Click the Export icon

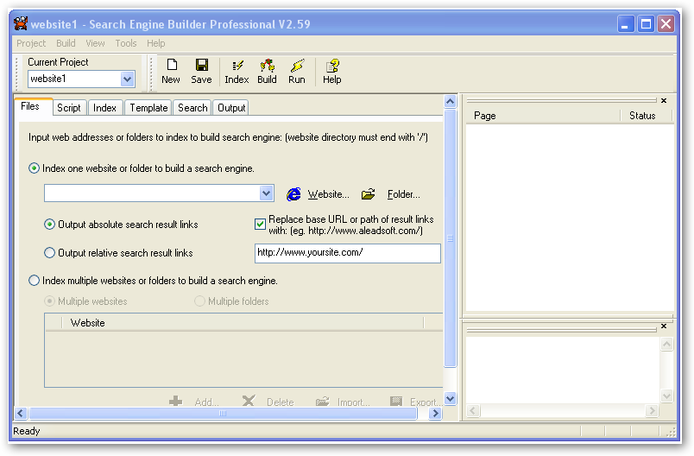[x=396, y=401]
